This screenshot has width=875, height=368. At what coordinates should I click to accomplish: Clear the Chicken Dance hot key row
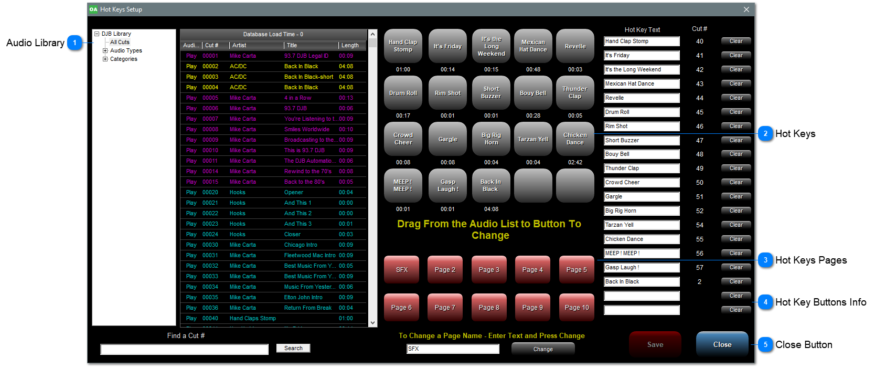[x=736, y=239]
